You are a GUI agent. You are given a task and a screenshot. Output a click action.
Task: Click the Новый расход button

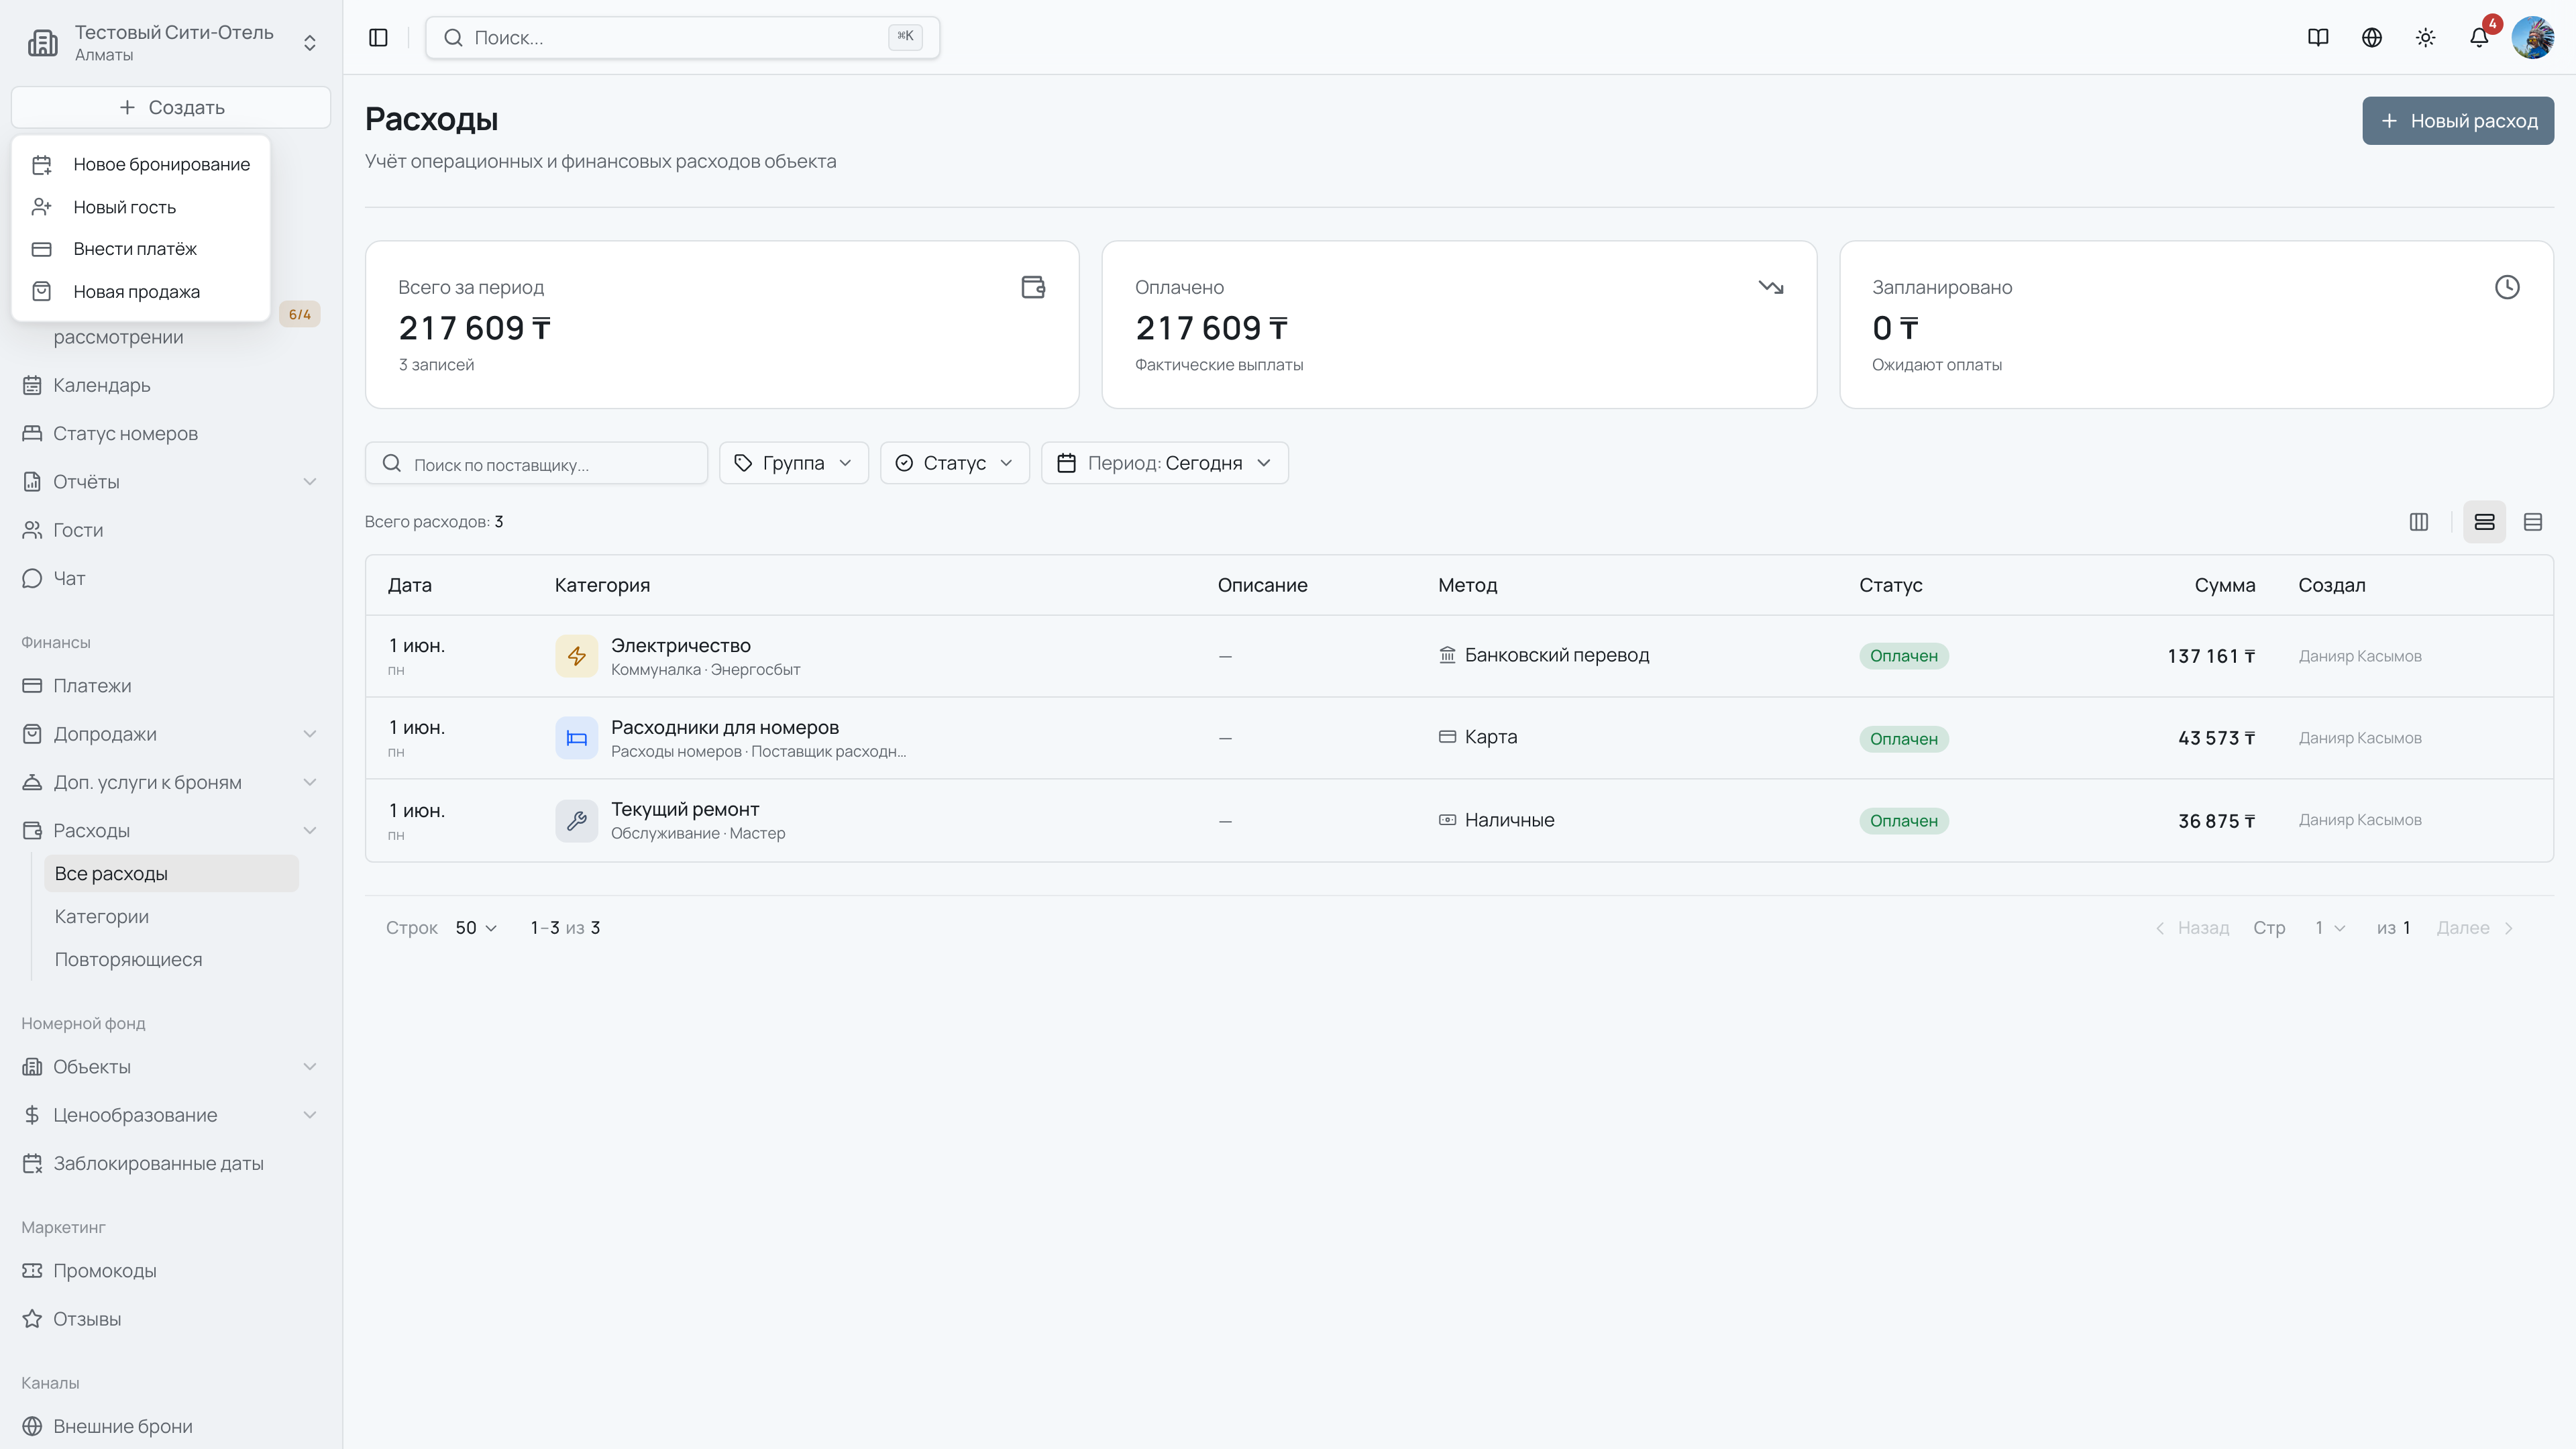2458,121
